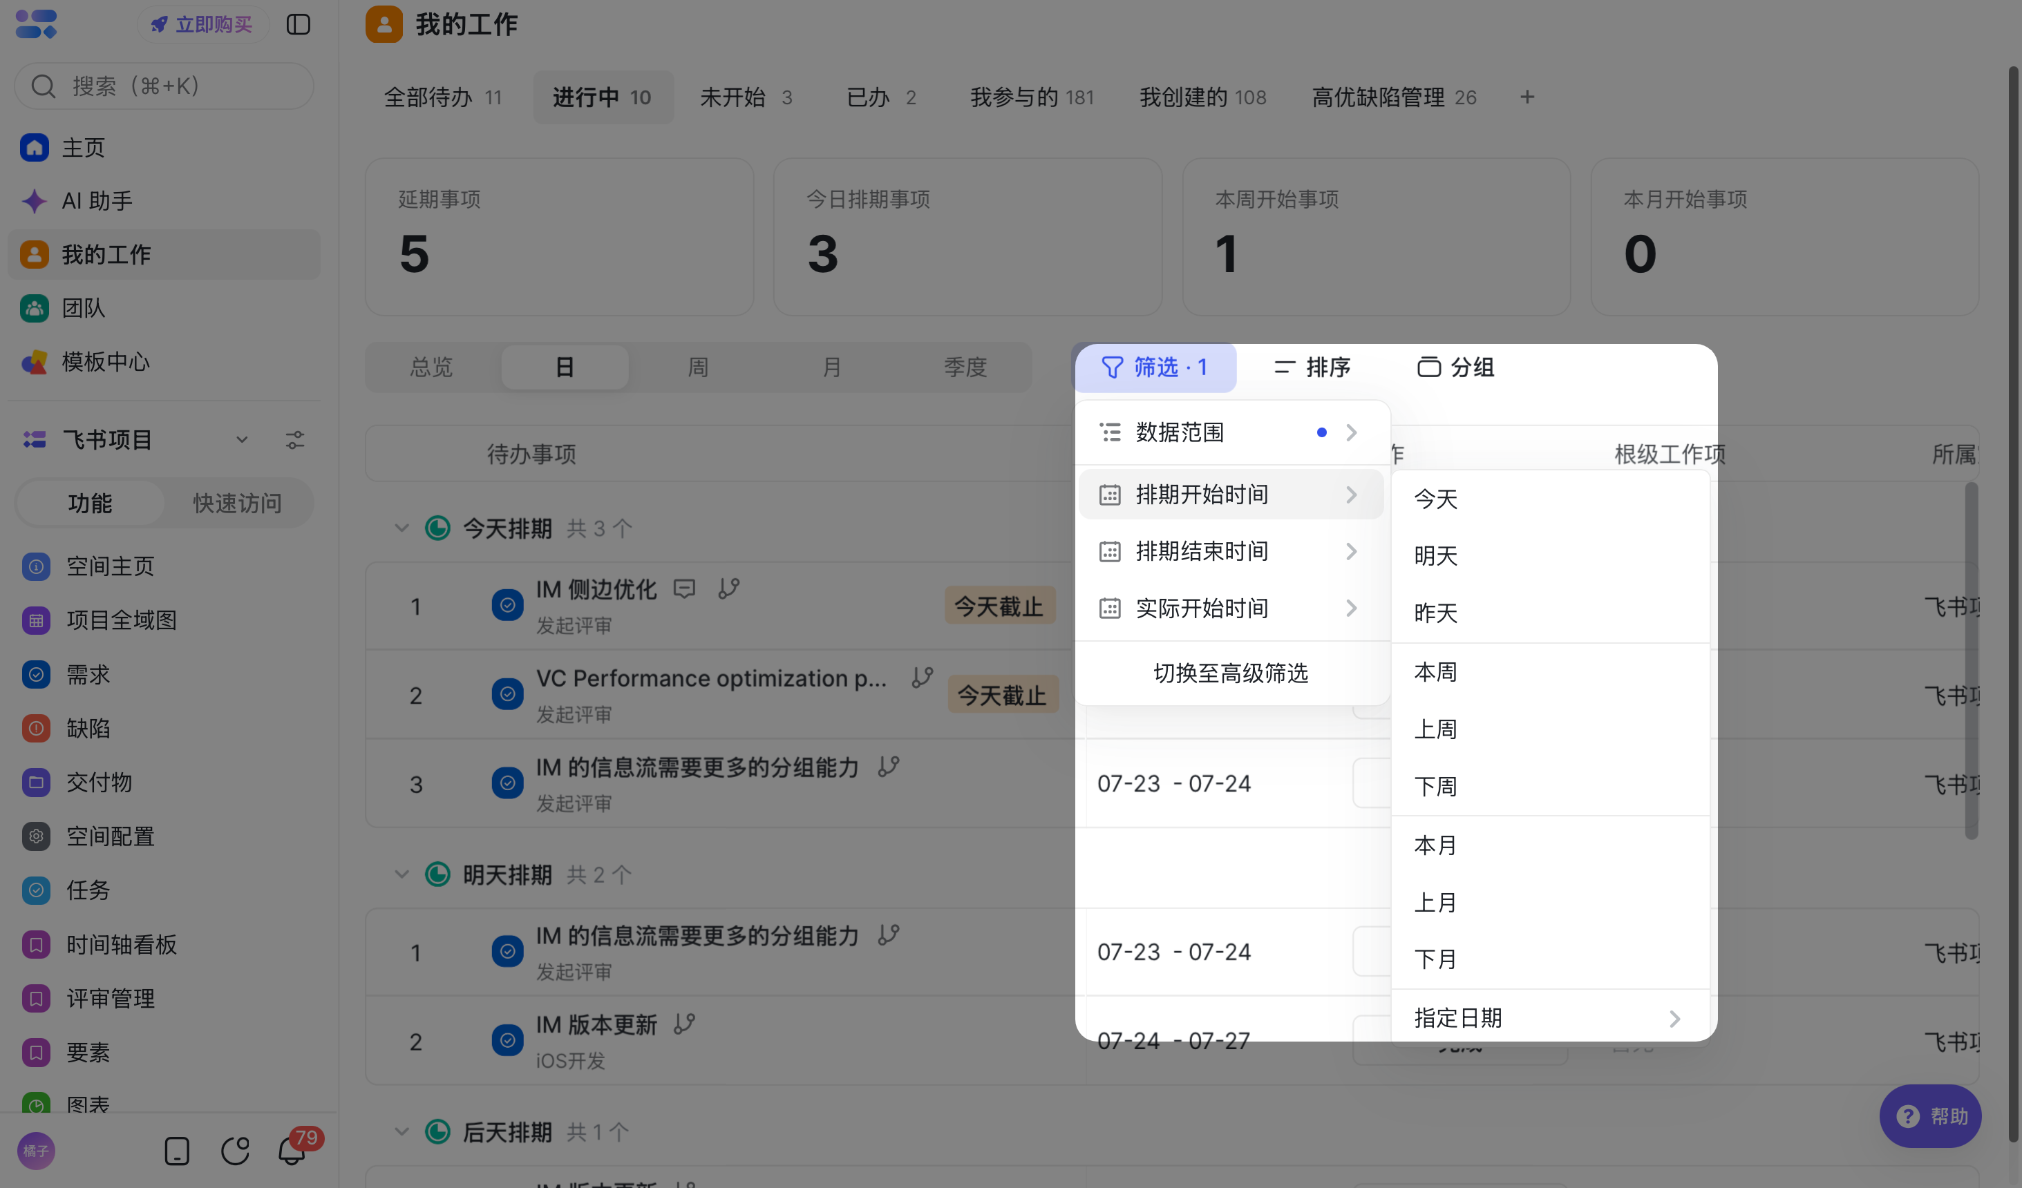
Task: Expand 指定日期 submenu
Action: pyautogui.click(x=1550, y=1019)
